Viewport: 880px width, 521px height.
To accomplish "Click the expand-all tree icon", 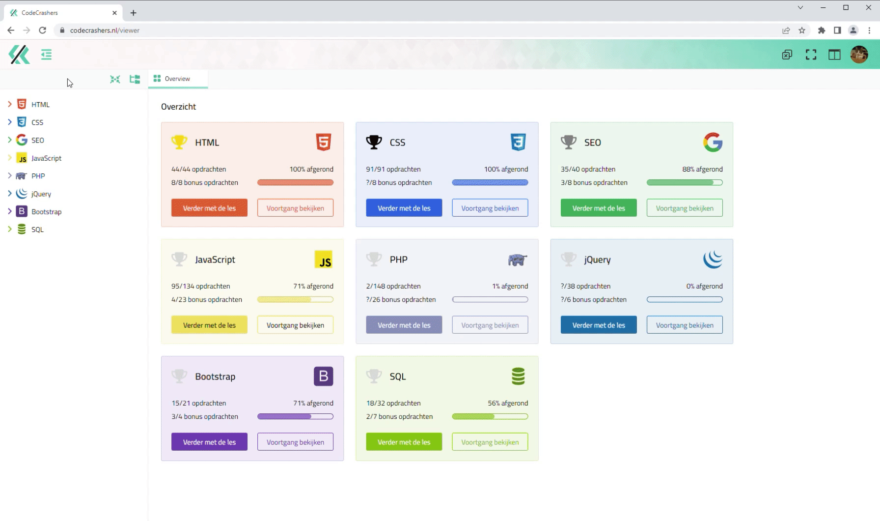I will pos(135,79).
